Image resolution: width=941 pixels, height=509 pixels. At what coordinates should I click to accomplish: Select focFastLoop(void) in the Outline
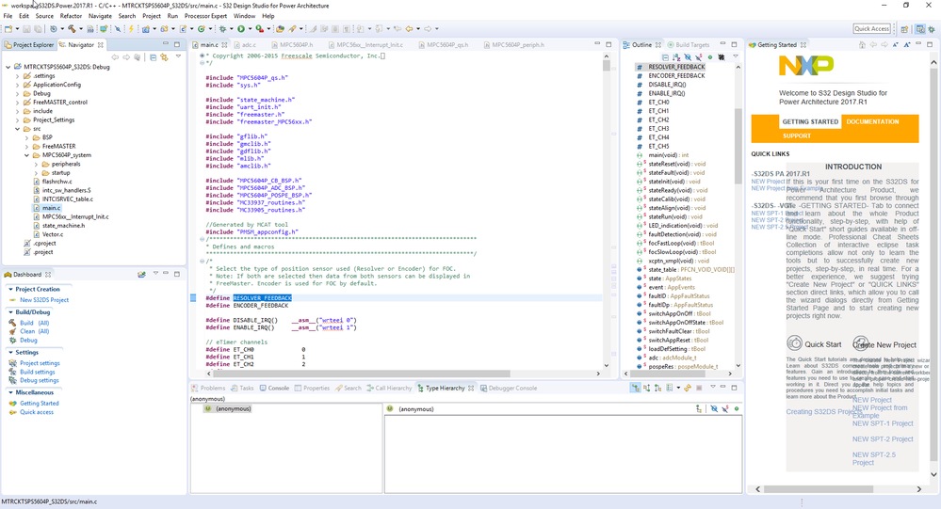tap(678, 244)
